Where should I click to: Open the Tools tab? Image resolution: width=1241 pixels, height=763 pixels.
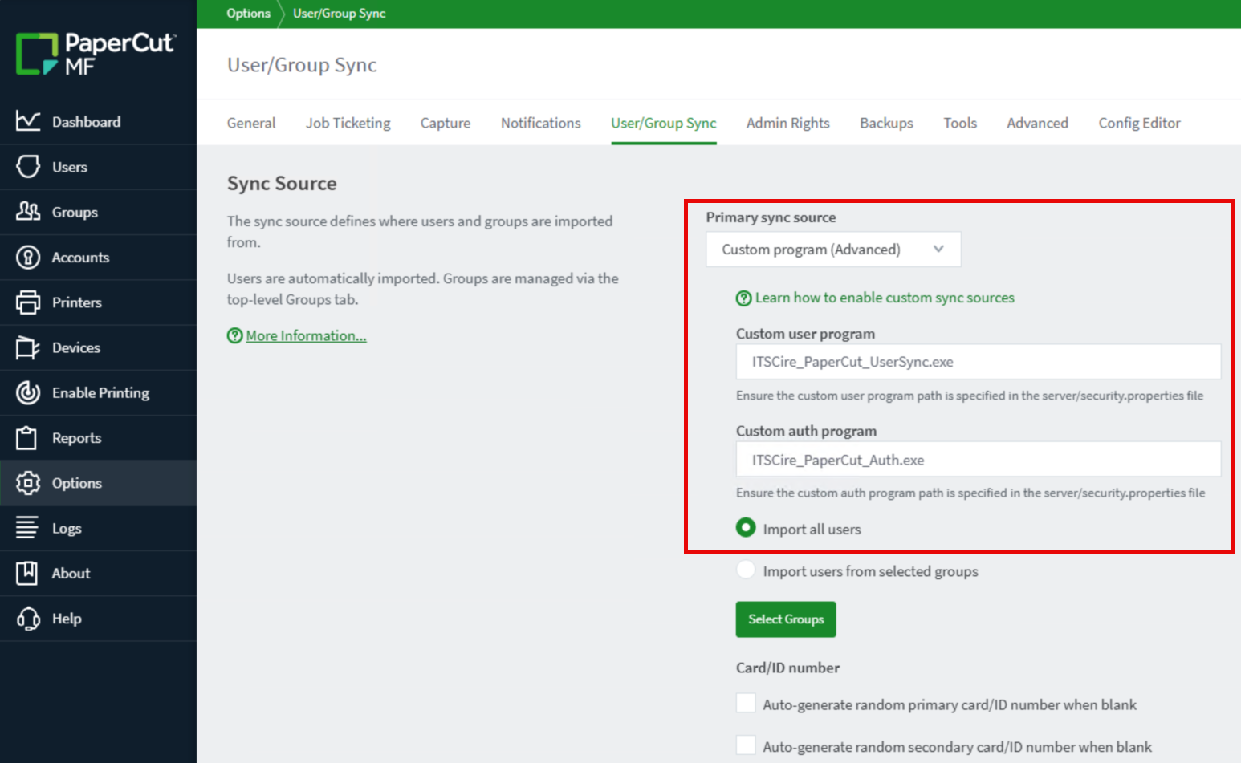960,123
